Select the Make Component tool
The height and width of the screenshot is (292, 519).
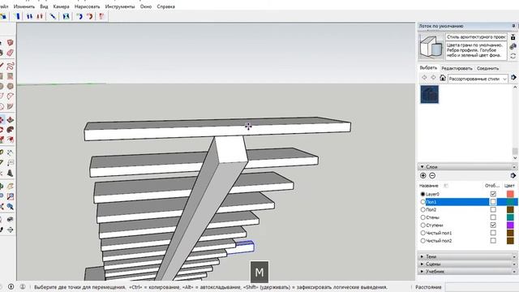tap(11, 43)
